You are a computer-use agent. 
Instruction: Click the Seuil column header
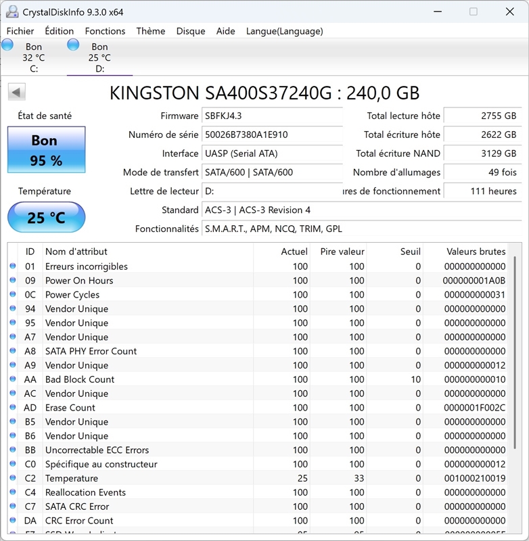[x=395, y=252]
